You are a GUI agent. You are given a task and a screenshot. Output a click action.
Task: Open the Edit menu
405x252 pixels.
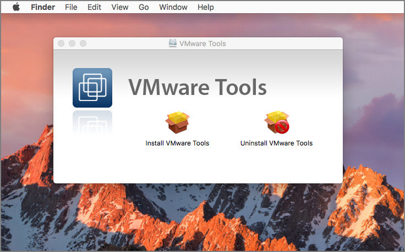[94, 7]
